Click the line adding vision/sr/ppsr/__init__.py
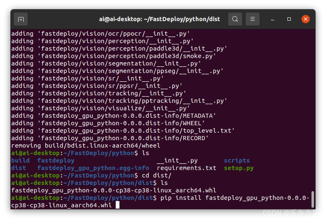 (x=97, y=86)
